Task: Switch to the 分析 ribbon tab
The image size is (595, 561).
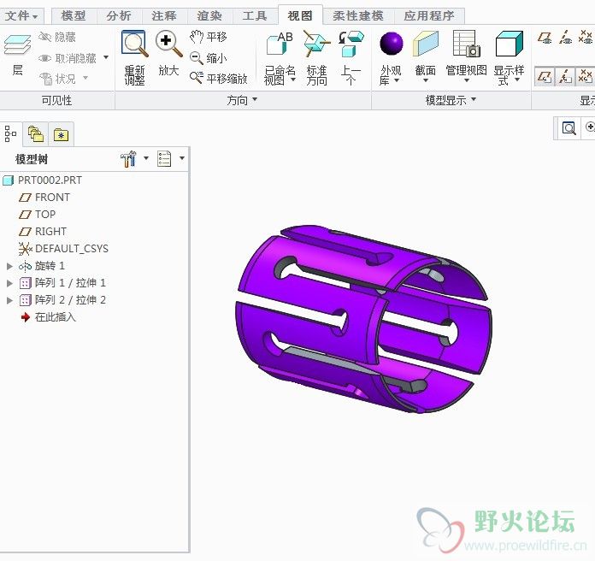Action: click(x=119, y=16)
